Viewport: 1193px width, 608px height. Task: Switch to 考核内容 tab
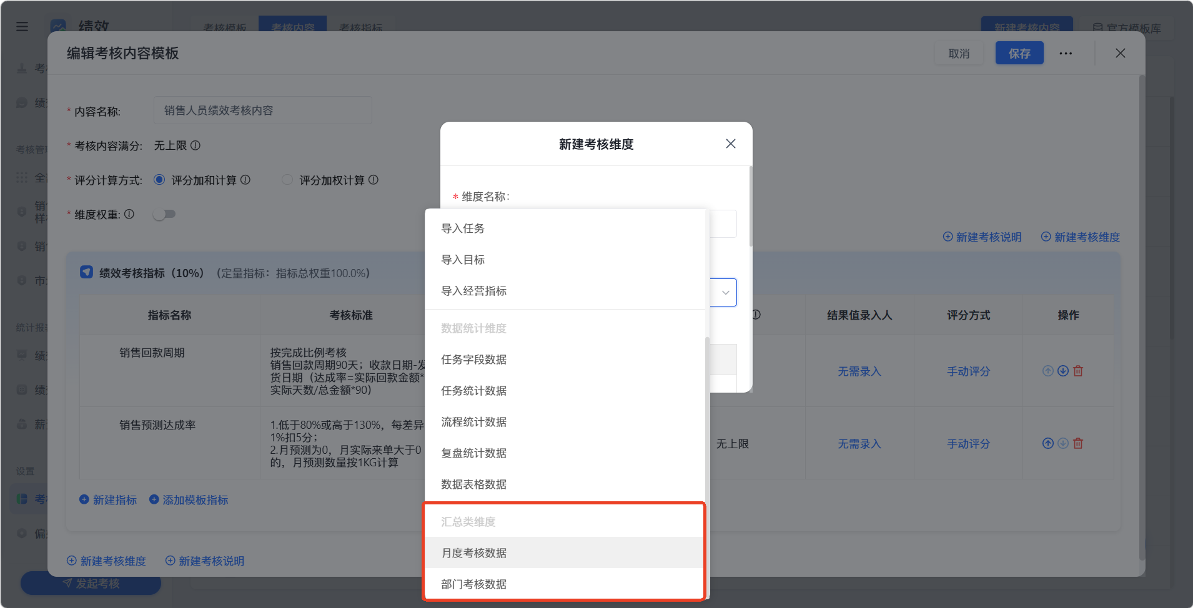tap(292, 24)
